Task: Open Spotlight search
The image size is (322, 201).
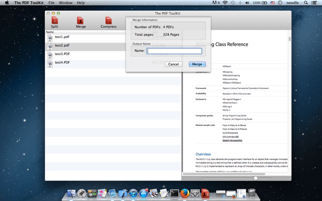Action: [x=306, y=3]
